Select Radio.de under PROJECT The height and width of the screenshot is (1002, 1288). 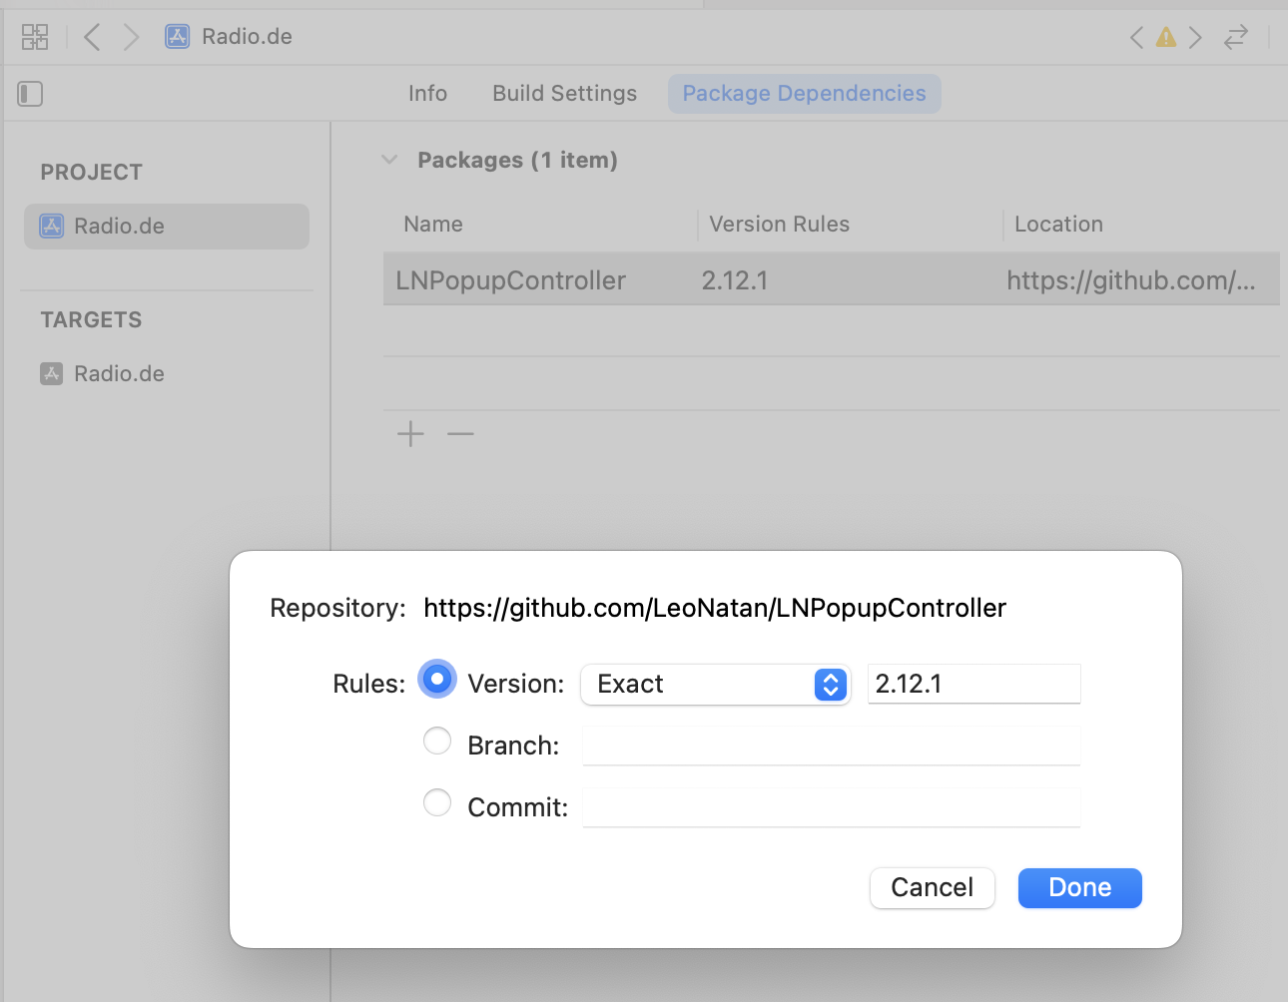(167, 227)
